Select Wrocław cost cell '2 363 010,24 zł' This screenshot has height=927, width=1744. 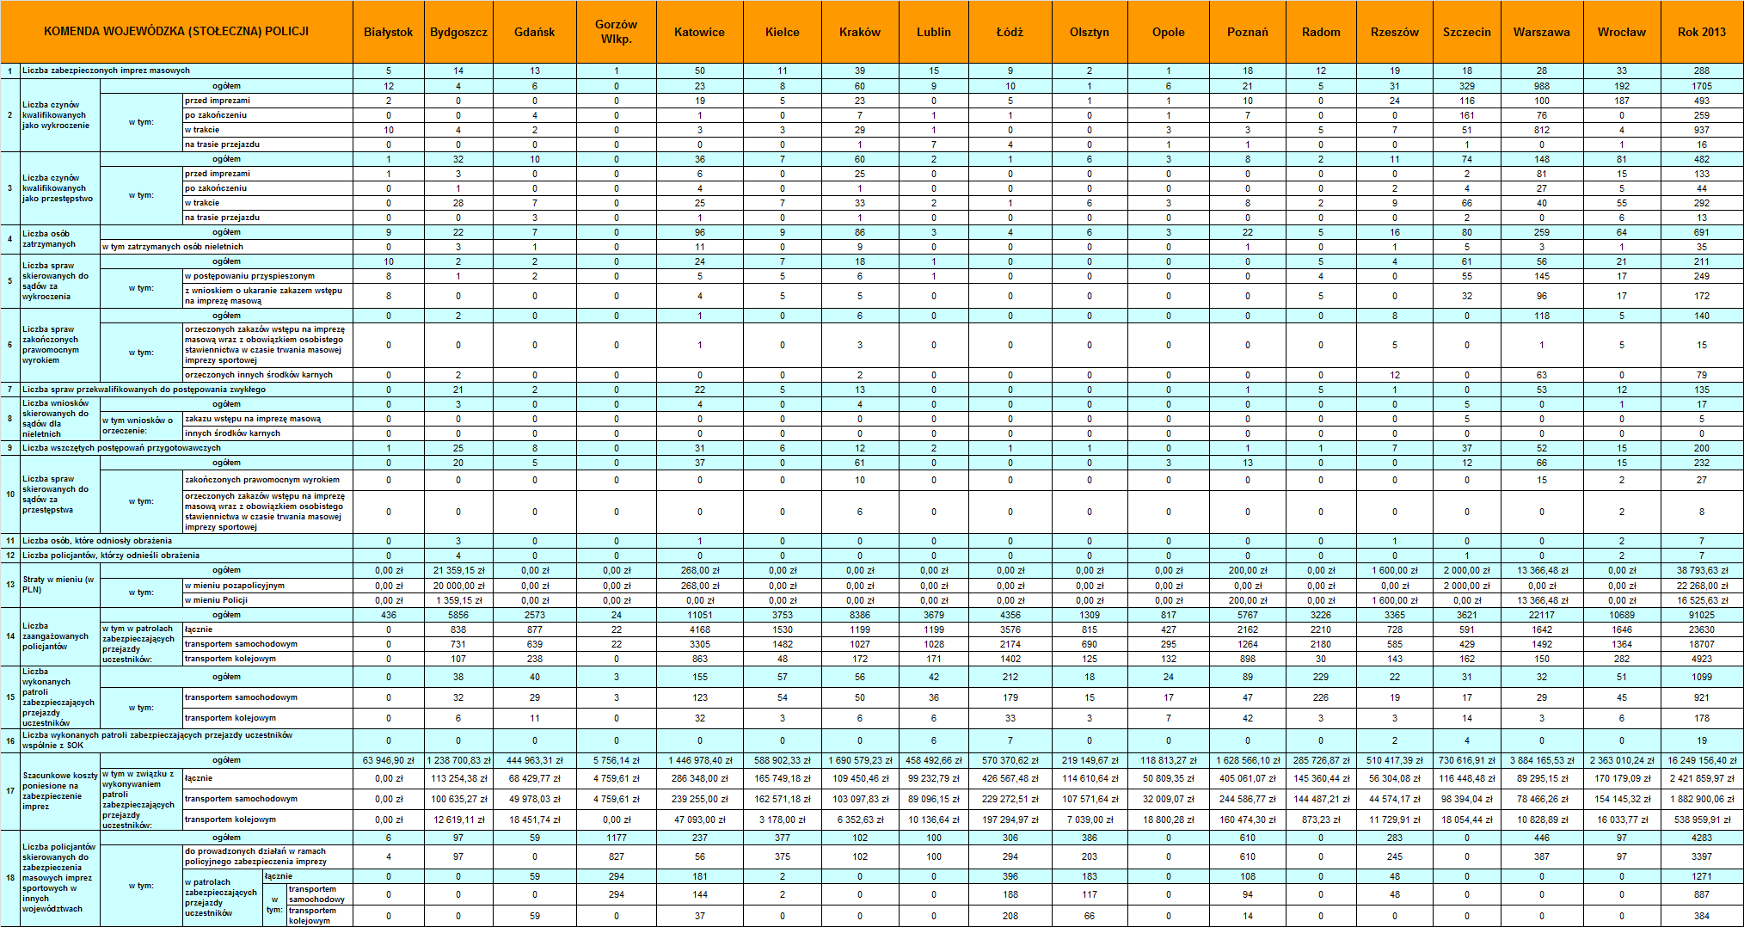click(1622, 760)
